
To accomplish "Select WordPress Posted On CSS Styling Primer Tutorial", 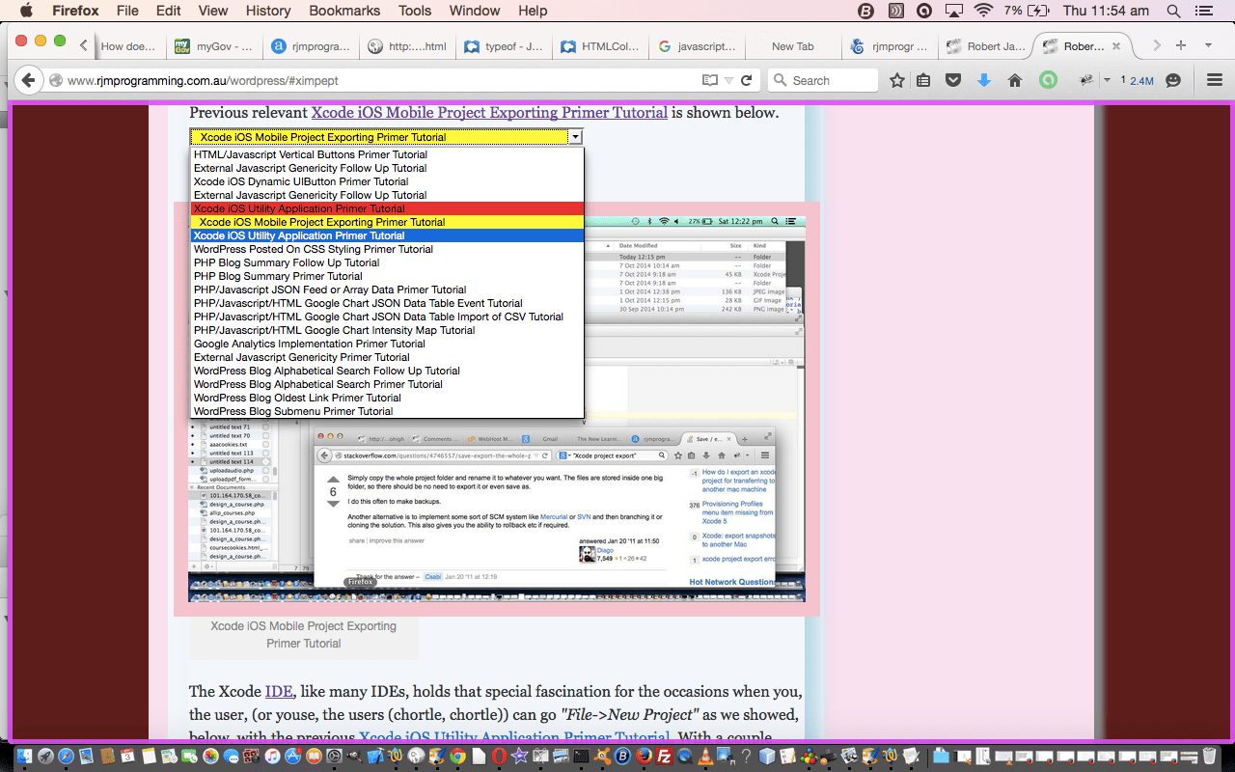I will [x=387, y=249].
